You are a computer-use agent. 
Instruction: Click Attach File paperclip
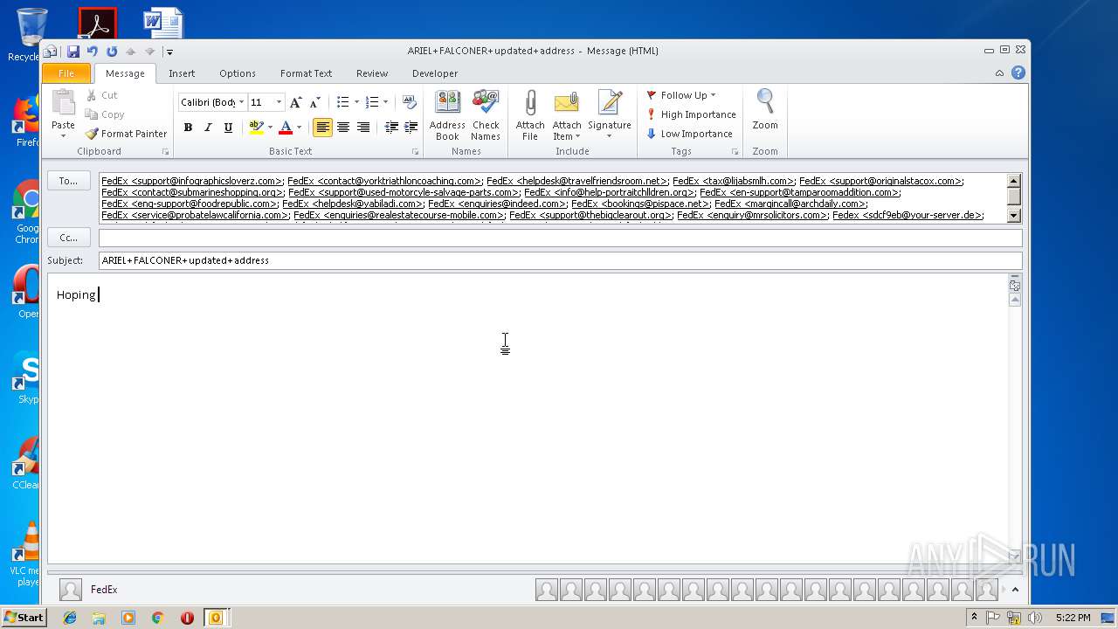pos(530,114)
